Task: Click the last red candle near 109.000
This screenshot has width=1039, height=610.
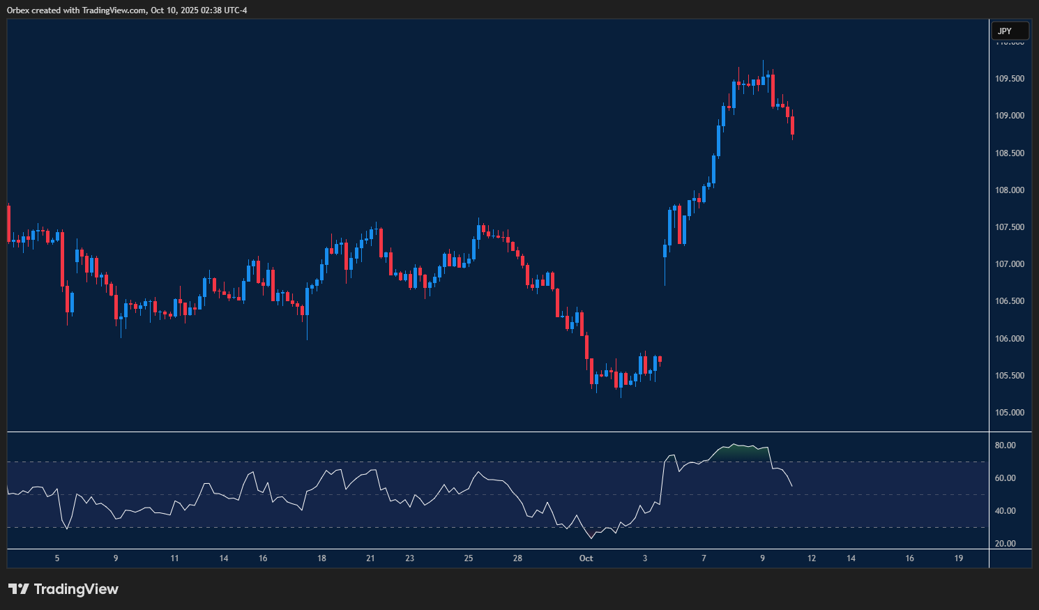Action: tap(792, 126)
